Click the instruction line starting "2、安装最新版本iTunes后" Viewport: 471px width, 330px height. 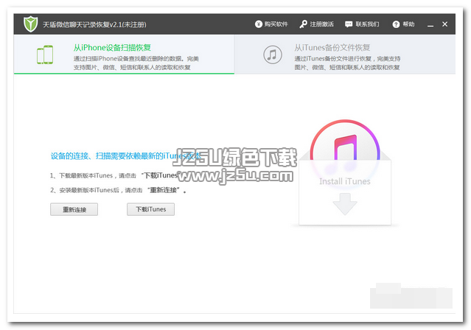(x=118, y=190)
